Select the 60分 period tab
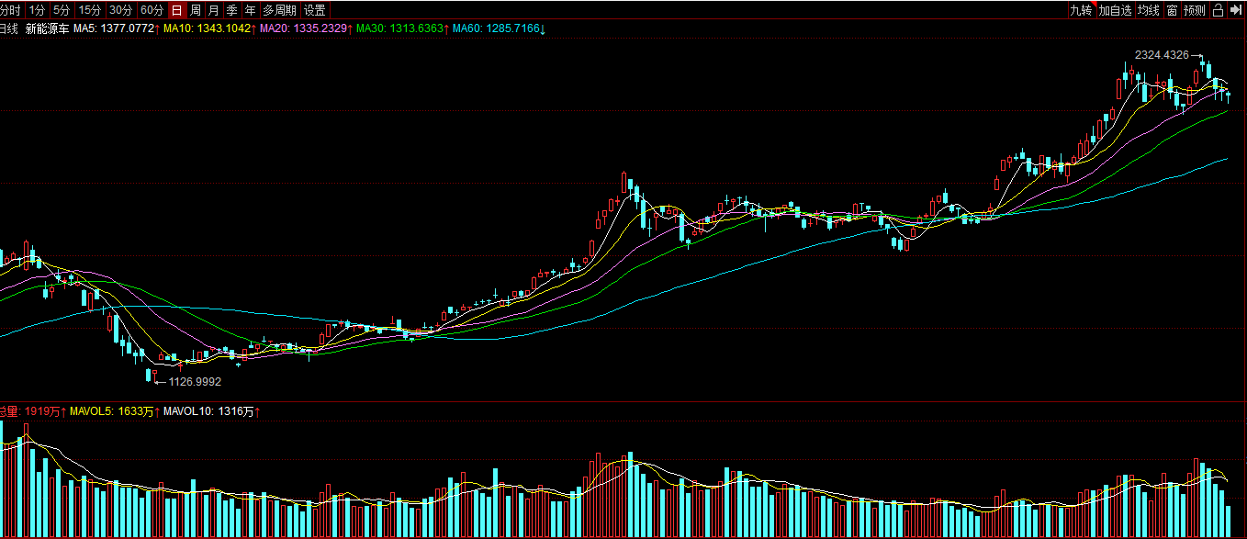This screenshot has height=539, width=1247. pos(152,10)
